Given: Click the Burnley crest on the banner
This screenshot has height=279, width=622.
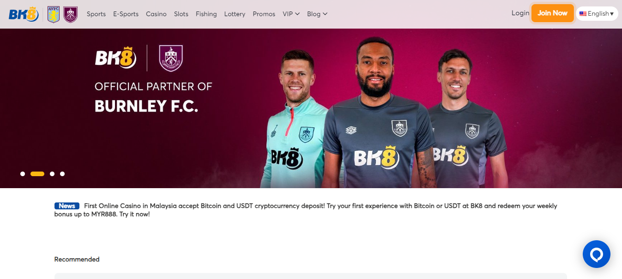Looking at the screenshot, I should click(x=171, y=58).
